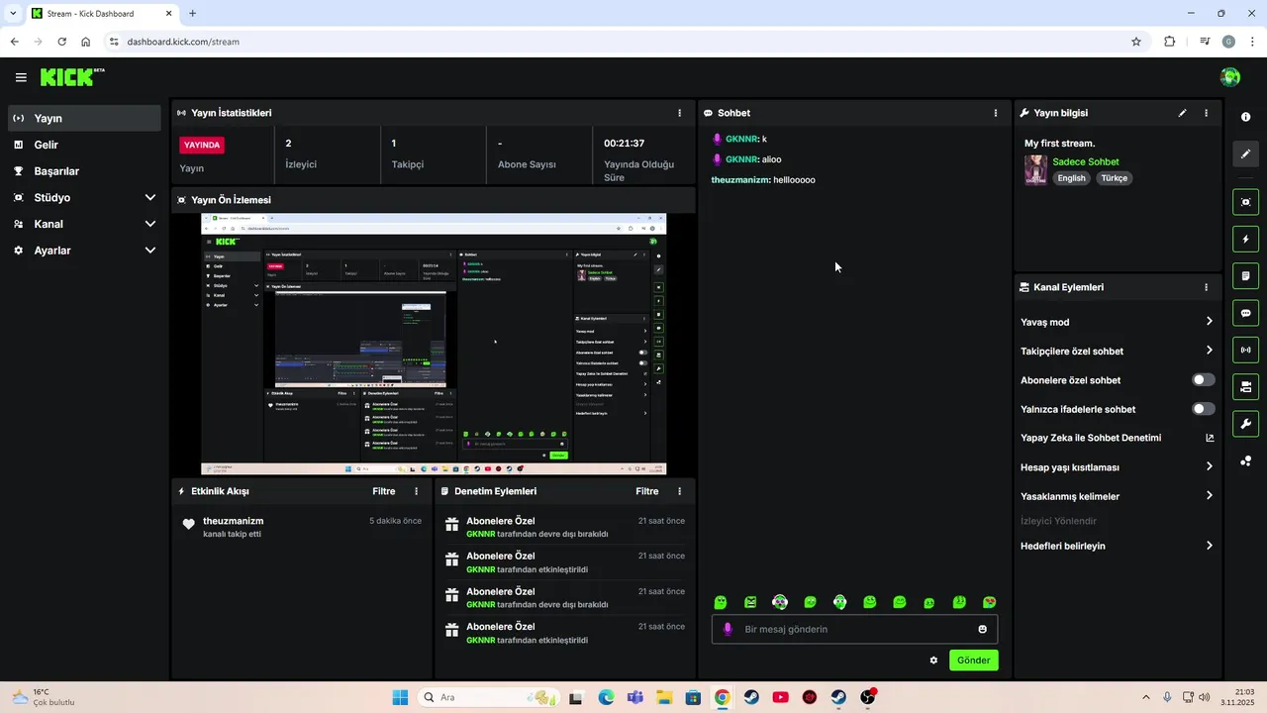Image resolution: width=1267 pixels, height=713 pixels.
Task: Click Gönder send button
Action: coord(974,660)
